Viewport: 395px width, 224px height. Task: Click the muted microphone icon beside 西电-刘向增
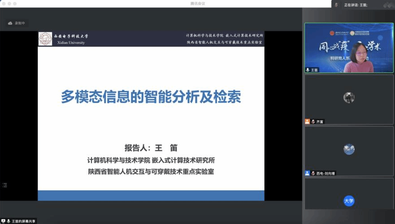pos(313,173)
